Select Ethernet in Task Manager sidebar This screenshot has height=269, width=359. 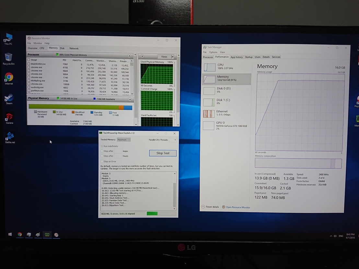[x=209, y=114]
